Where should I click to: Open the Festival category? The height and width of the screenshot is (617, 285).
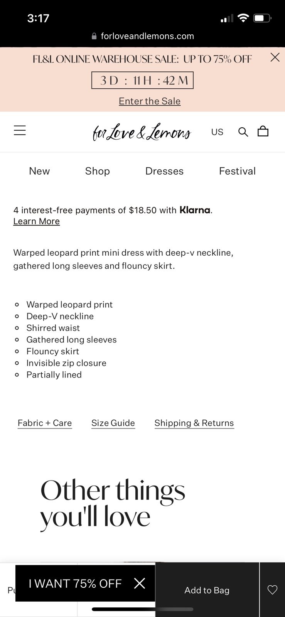pyautogui.click(x=237, y=171)
